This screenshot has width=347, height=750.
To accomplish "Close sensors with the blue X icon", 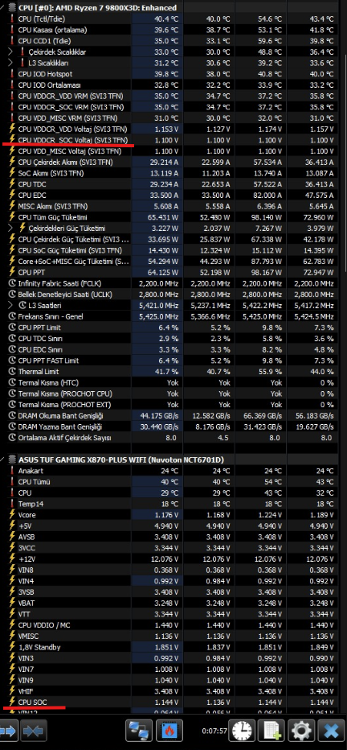I will (331, 731).
